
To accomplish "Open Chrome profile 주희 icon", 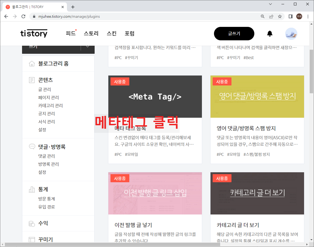I will pyautogui.click(x=299, y=16).
